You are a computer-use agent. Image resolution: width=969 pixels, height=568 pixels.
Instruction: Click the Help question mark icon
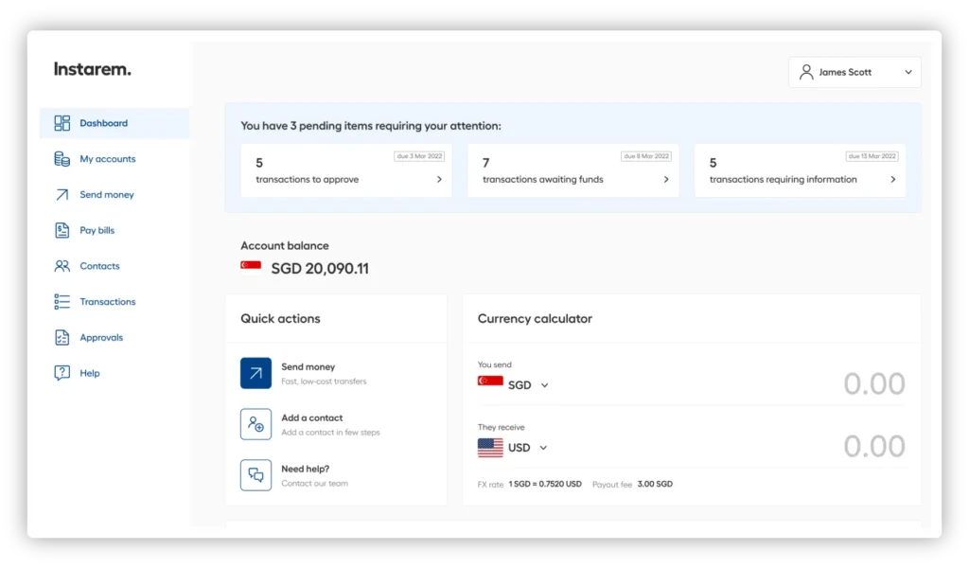pos(62,373)
